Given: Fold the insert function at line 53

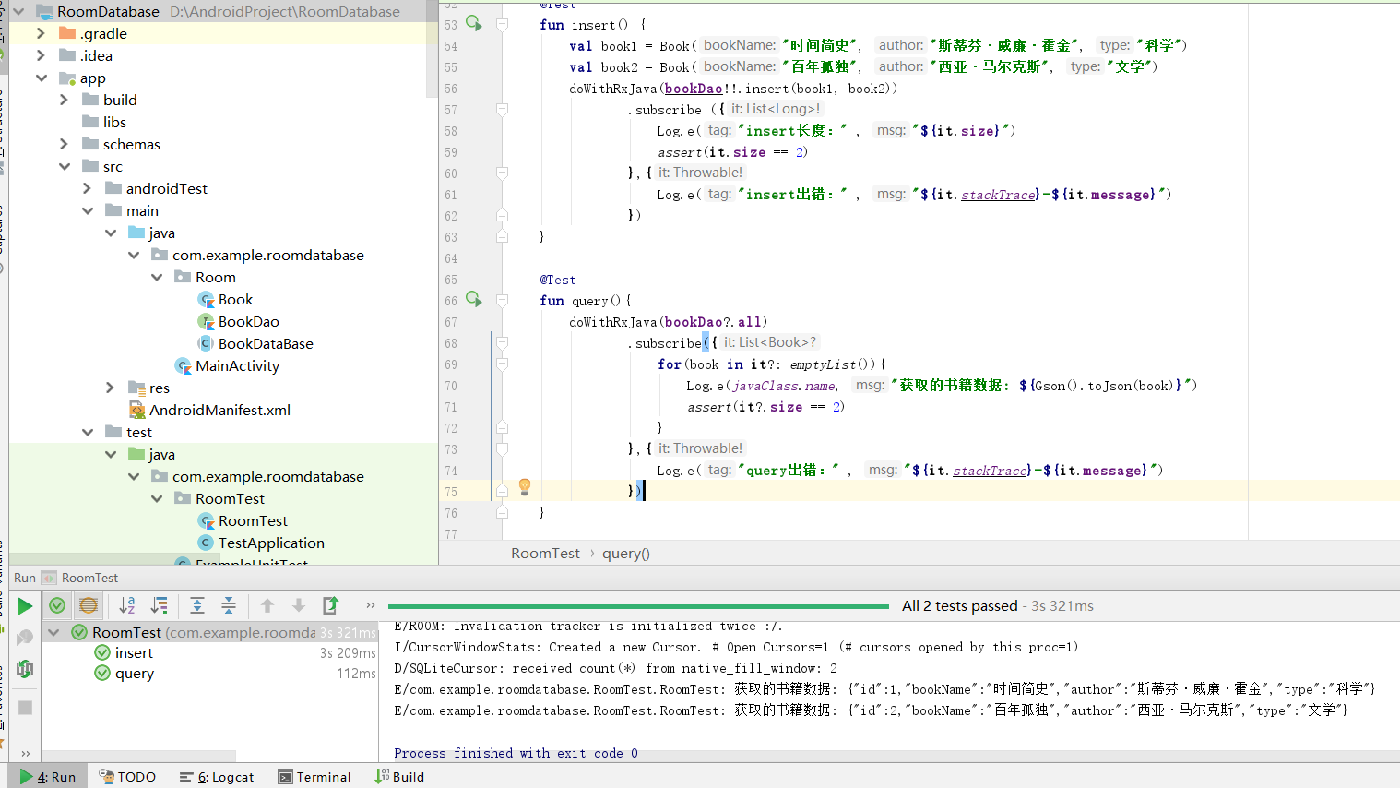Looking at the screenshot, I should tap(502, 25).
